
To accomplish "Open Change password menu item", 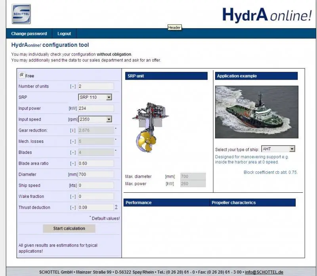I will tap(29, 34).
